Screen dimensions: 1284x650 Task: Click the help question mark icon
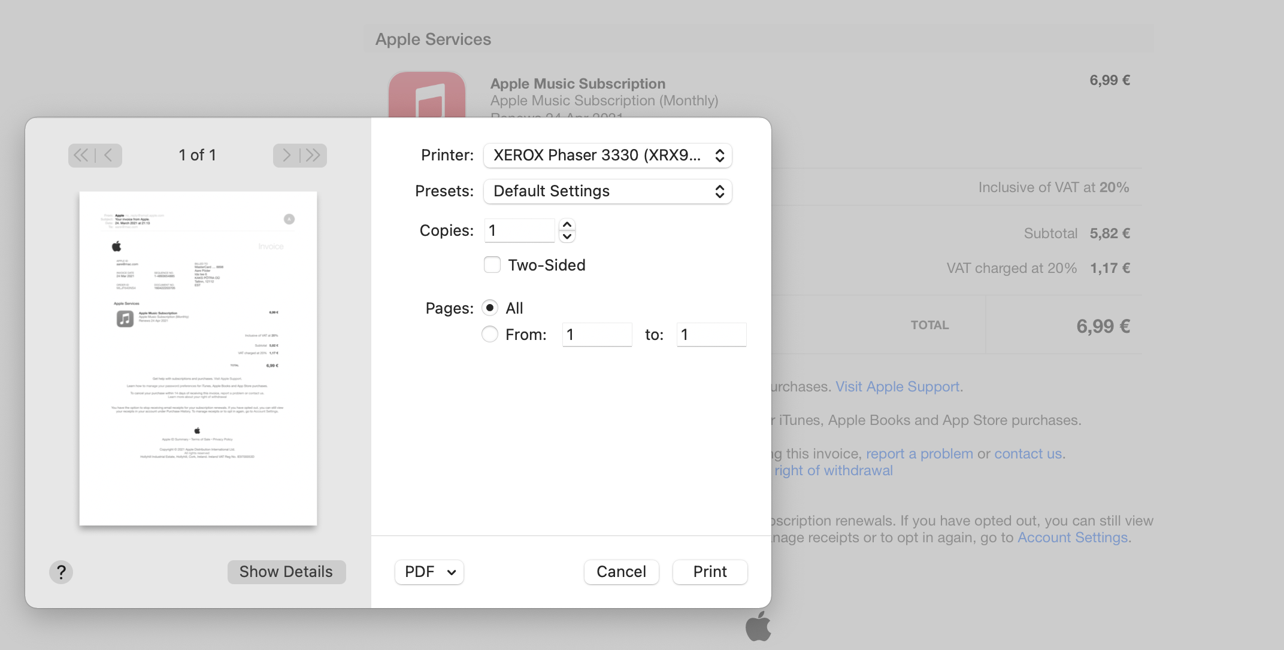(60, 572)
